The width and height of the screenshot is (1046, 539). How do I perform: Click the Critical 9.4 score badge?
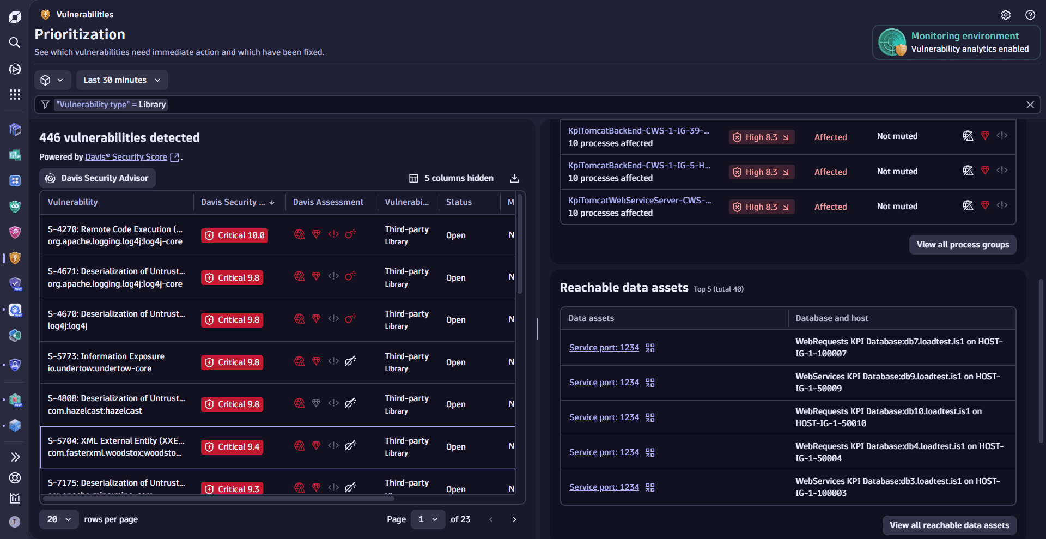click(232, 447)
